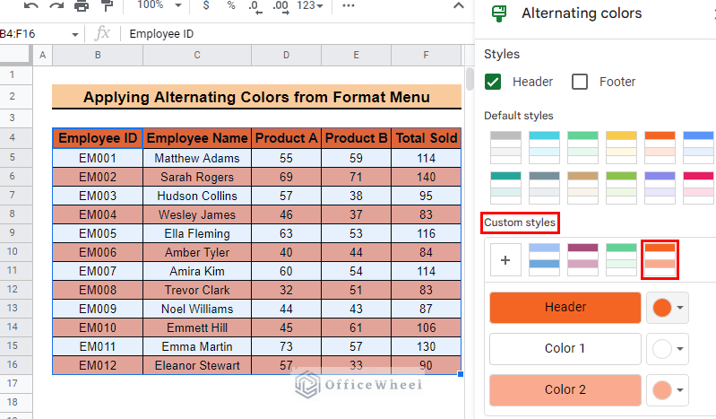Click the orange Header color bar

tap(565, 308)
